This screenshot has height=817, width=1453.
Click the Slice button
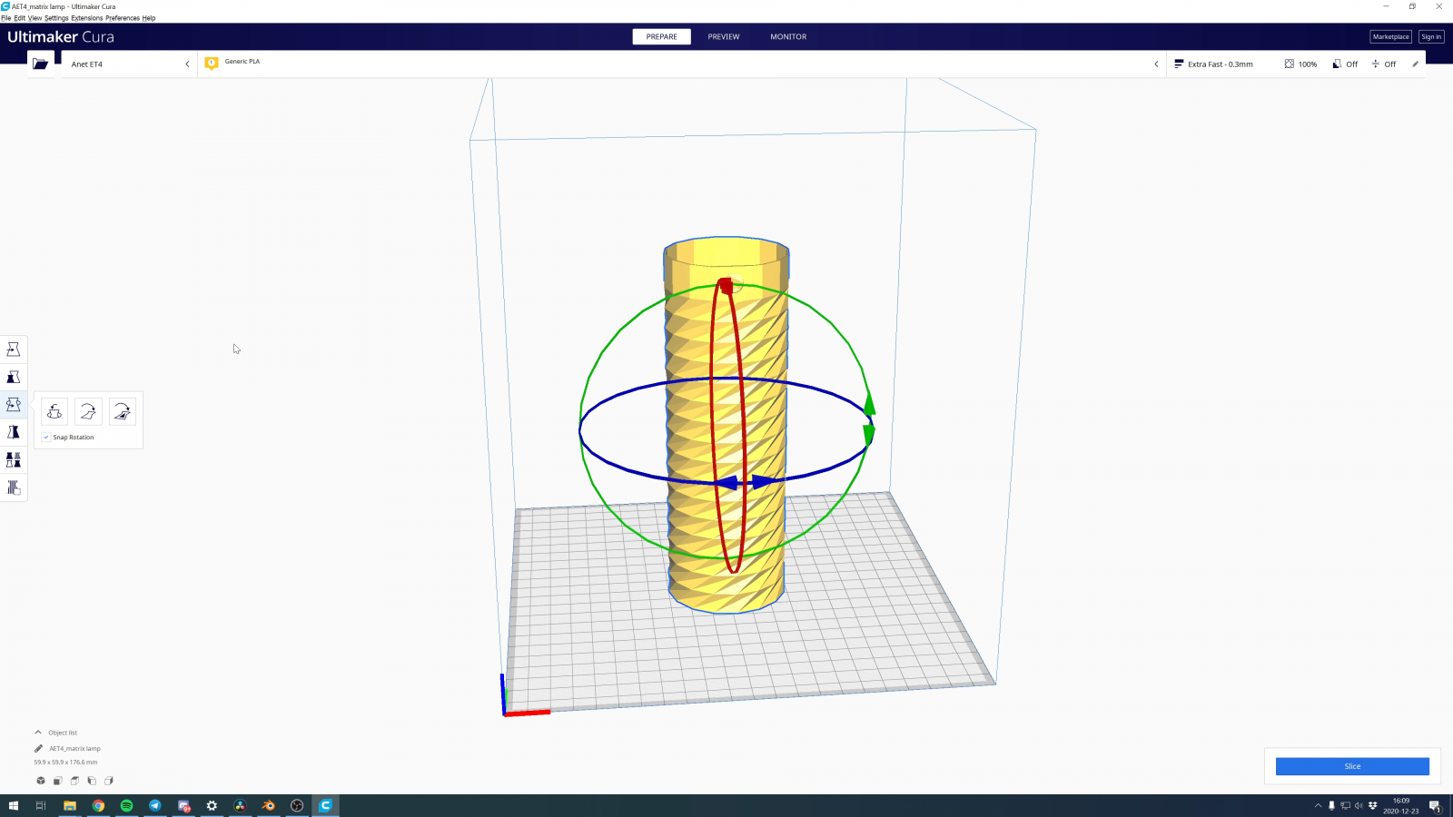pyautogui.click(x=1352, y=766)
